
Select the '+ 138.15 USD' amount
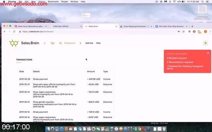pyautogui.click(x=93, y=112)
